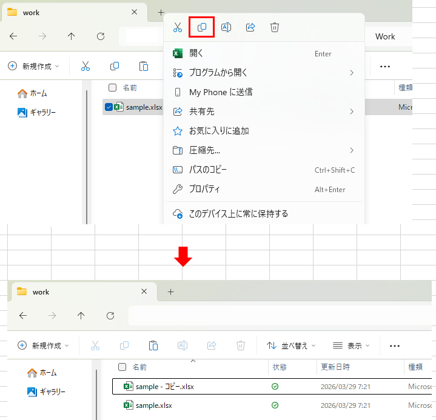Open the 表示 view dropdown
Viewport: 436px width, 420px height.
point(351,345)
